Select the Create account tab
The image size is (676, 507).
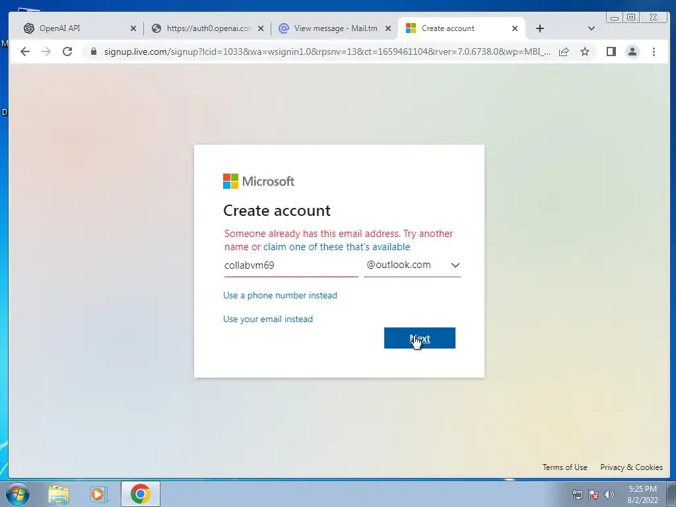pyautogui.click(x=461, y=28)
